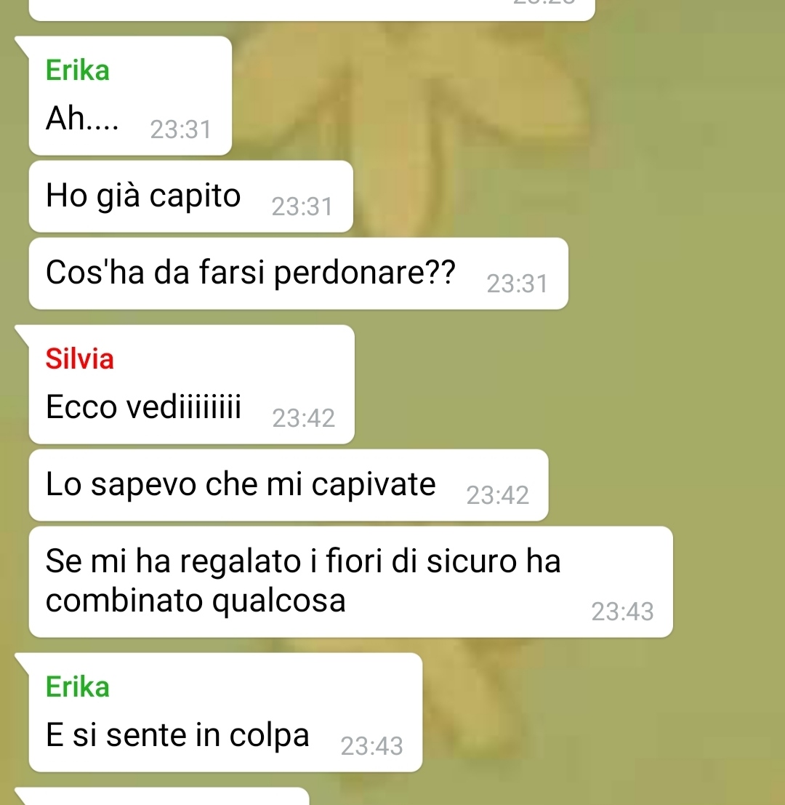This screenshot has height=805, width=785.
Task: Tap the timestamp of 'Cos'ha da farsi perdonare??'
Action: point(518,284)
